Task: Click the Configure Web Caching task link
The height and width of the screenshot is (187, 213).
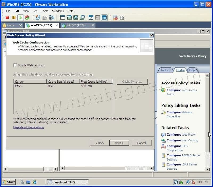Action: (182, 140)
